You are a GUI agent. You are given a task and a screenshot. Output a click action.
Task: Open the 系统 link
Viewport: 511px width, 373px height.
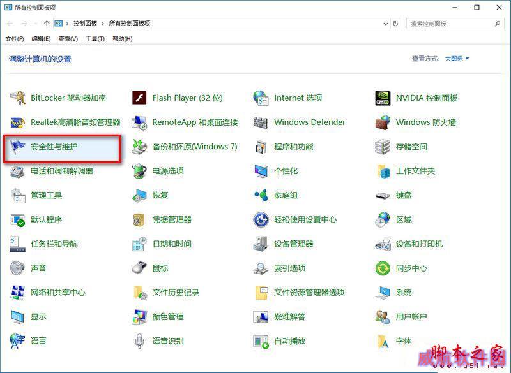coord(404,293)
